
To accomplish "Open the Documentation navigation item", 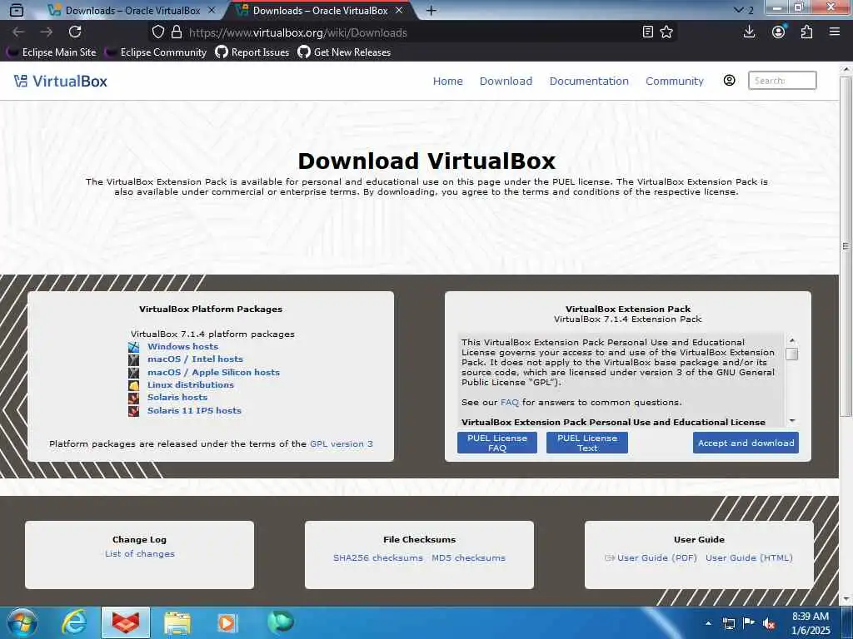I will (x=589, y=81).
